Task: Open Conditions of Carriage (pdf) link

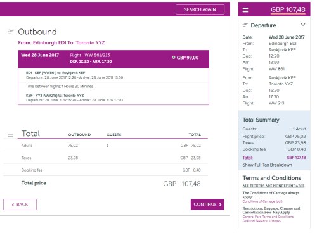Action: (x=262, y=201)
